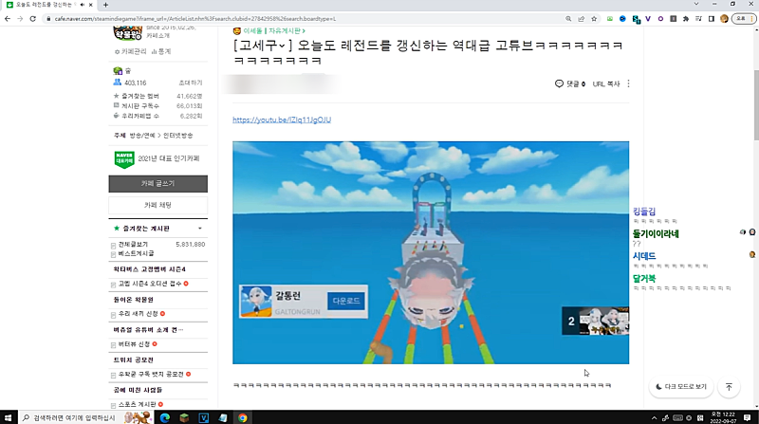Reload the page with the refresh icon
Image resolution: width=759 pixels, height=424 pixels.
point(32,19)
